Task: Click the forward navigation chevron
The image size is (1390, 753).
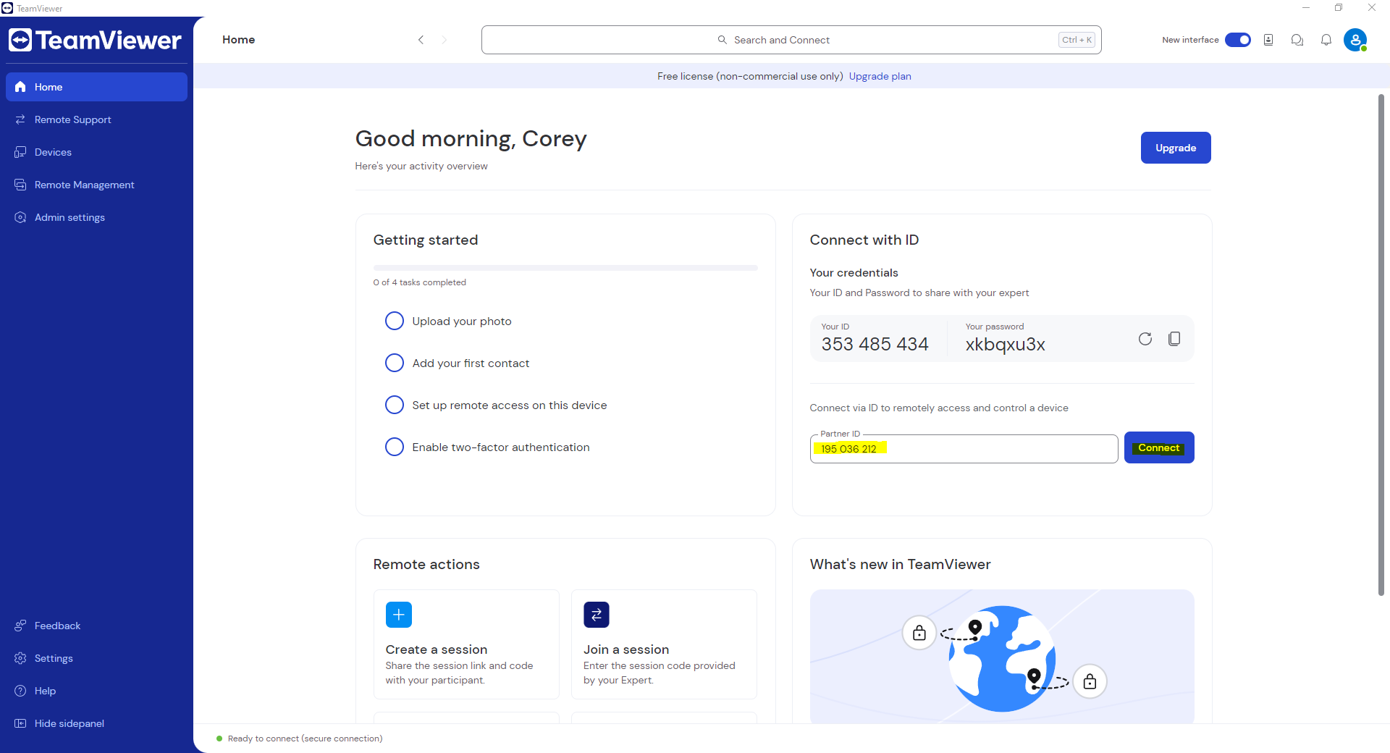Action: pos(445,40)
